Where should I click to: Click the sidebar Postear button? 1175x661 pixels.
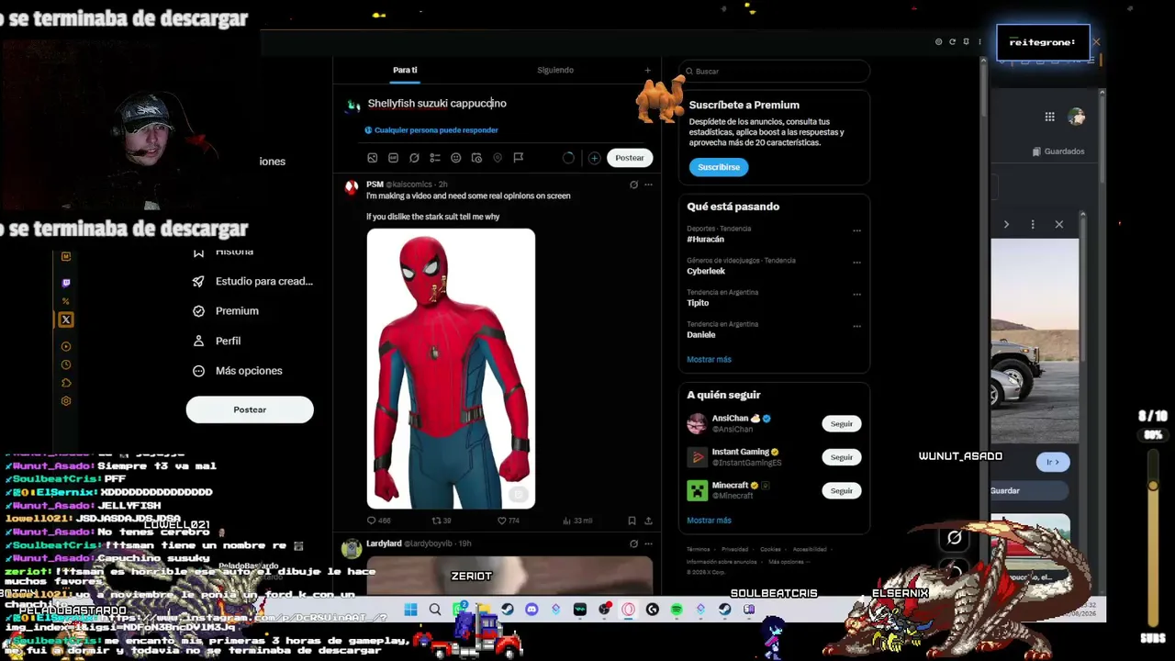click(x=250, y=409)
